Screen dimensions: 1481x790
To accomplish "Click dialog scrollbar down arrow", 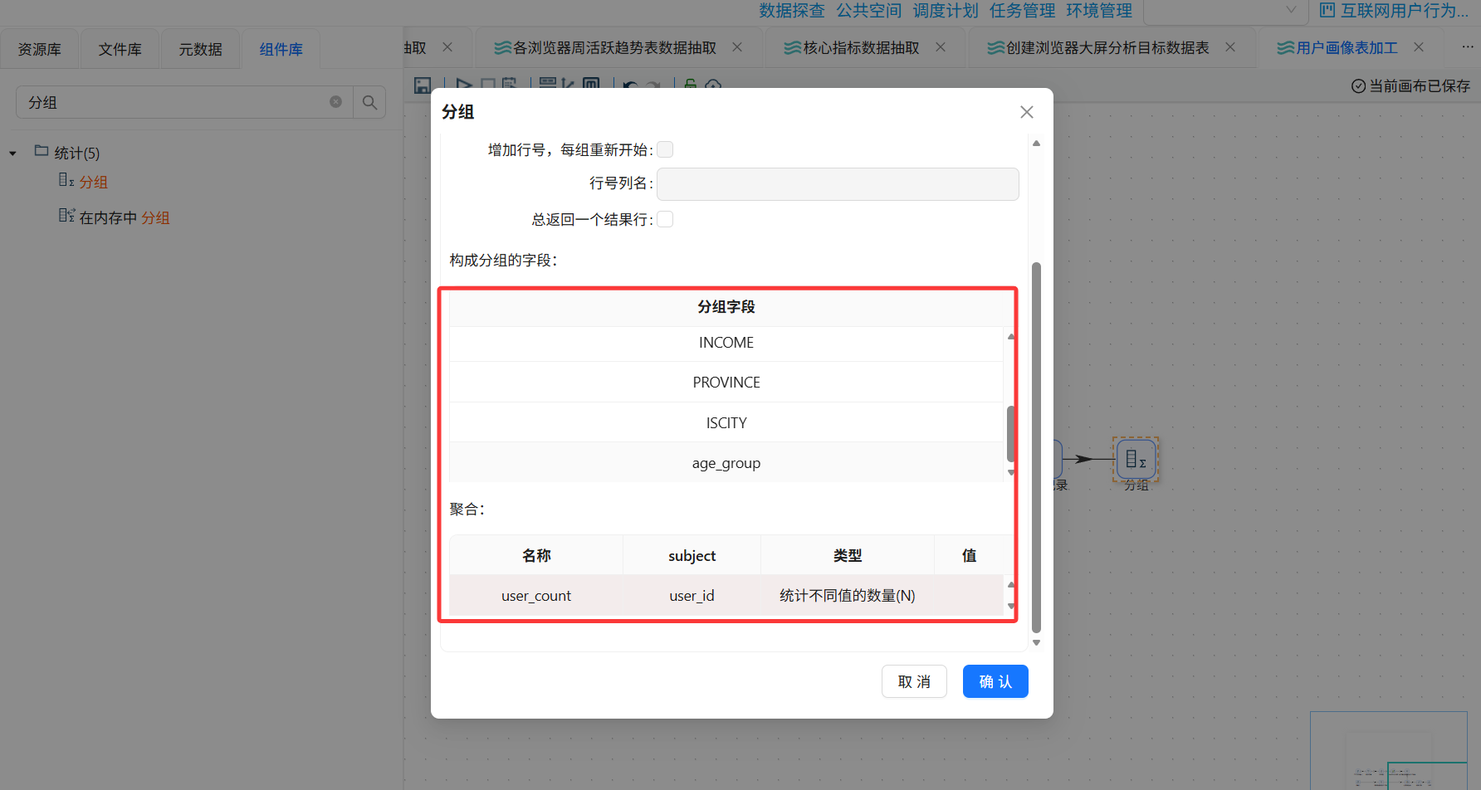I will [1036, 643].
